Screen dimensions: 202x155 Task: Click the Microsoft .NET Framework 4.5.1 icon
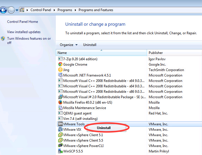pos(60,75)
